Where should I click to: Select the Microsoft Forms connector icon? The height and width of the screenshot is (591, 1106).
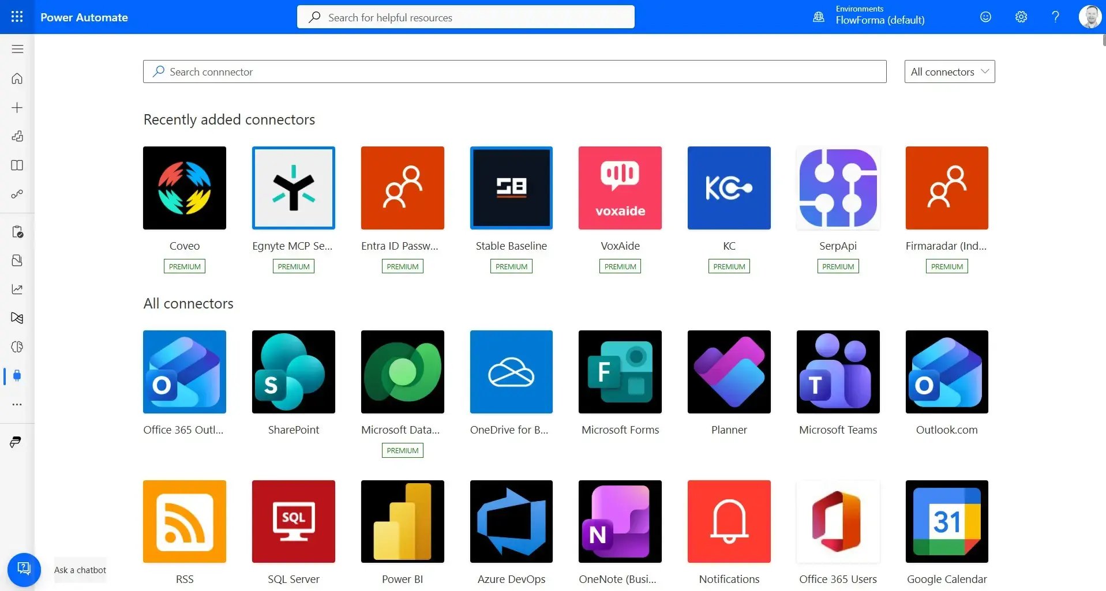pos(620,372)
